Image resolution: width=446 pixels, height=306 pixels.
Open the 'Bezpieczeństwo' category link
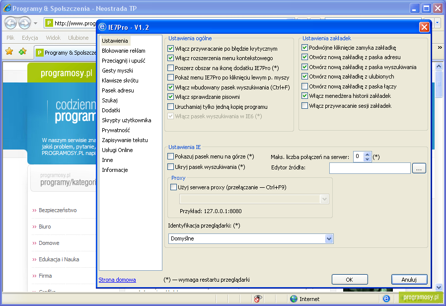58,211
